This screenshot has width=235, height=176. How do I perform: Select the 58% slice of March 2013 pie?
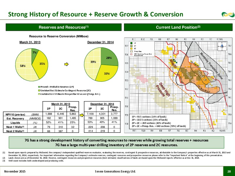pyautogui.click(x=23, y=66)
